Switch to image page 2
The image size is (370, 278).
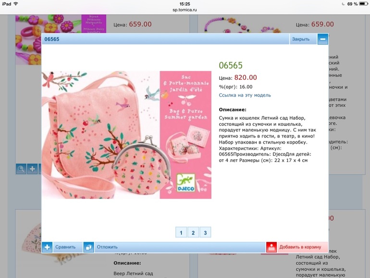(x=193, y=232)
